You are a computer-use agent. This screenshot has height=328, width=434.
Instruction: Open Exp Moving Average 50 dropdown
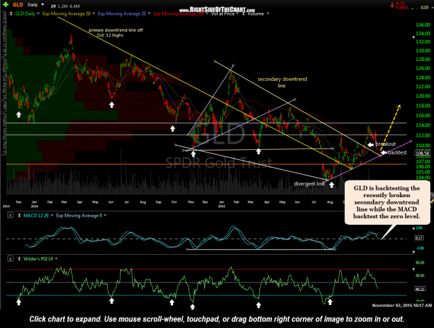94,14
